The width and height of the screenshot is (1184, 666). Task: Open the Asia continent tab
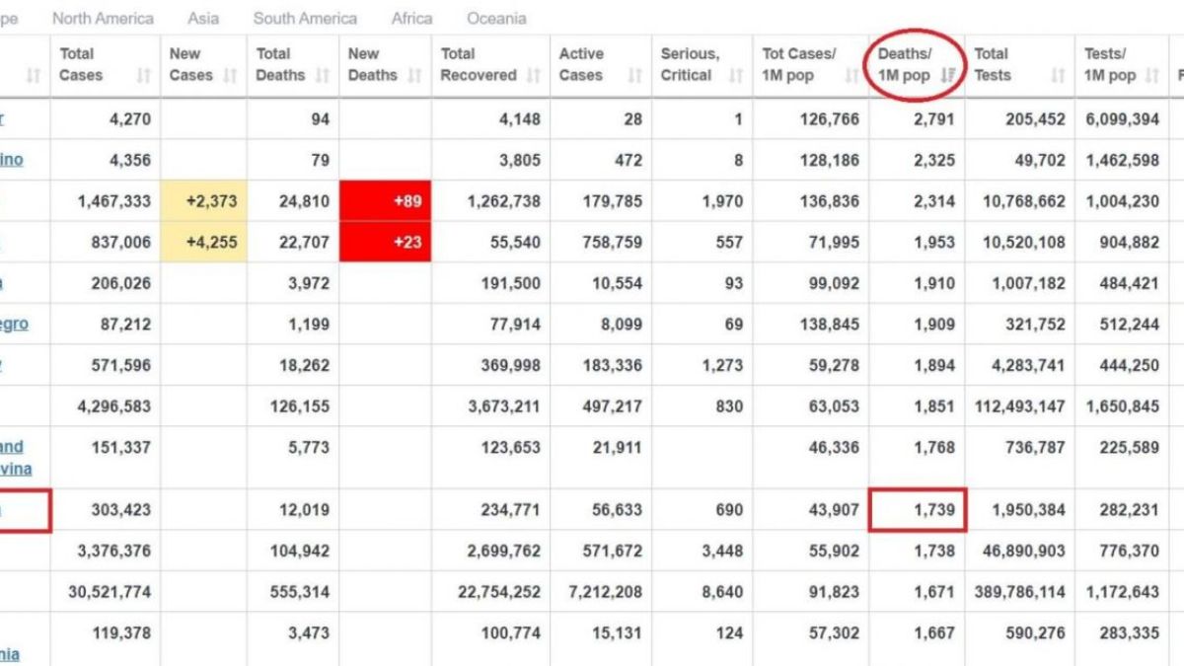pyautogui.click(x=203, y=18)
